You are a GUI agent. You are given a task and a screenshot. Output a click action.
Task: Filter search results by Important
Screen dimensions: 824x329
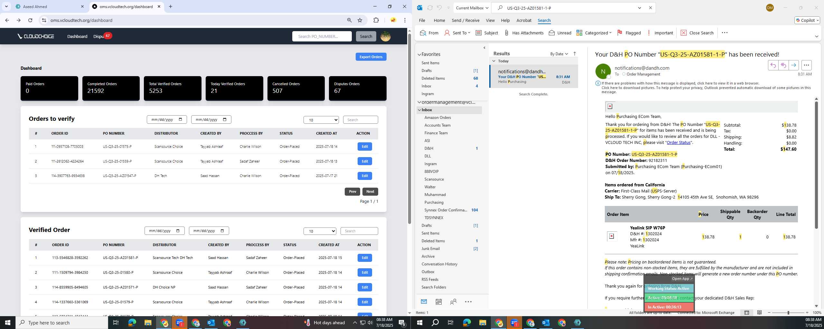click(x=660, y=33)
